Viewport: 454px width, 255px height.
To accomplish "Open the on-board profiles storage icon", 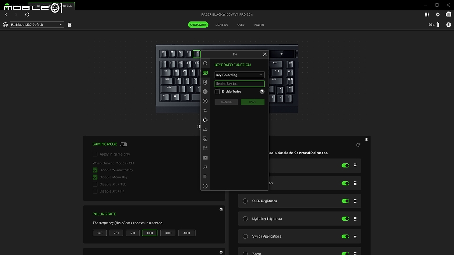I will click(x=69, y=24).
